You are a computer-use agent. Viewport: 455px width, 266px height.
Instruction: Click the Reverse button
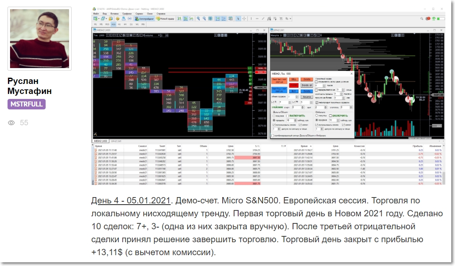coord(307,97)
